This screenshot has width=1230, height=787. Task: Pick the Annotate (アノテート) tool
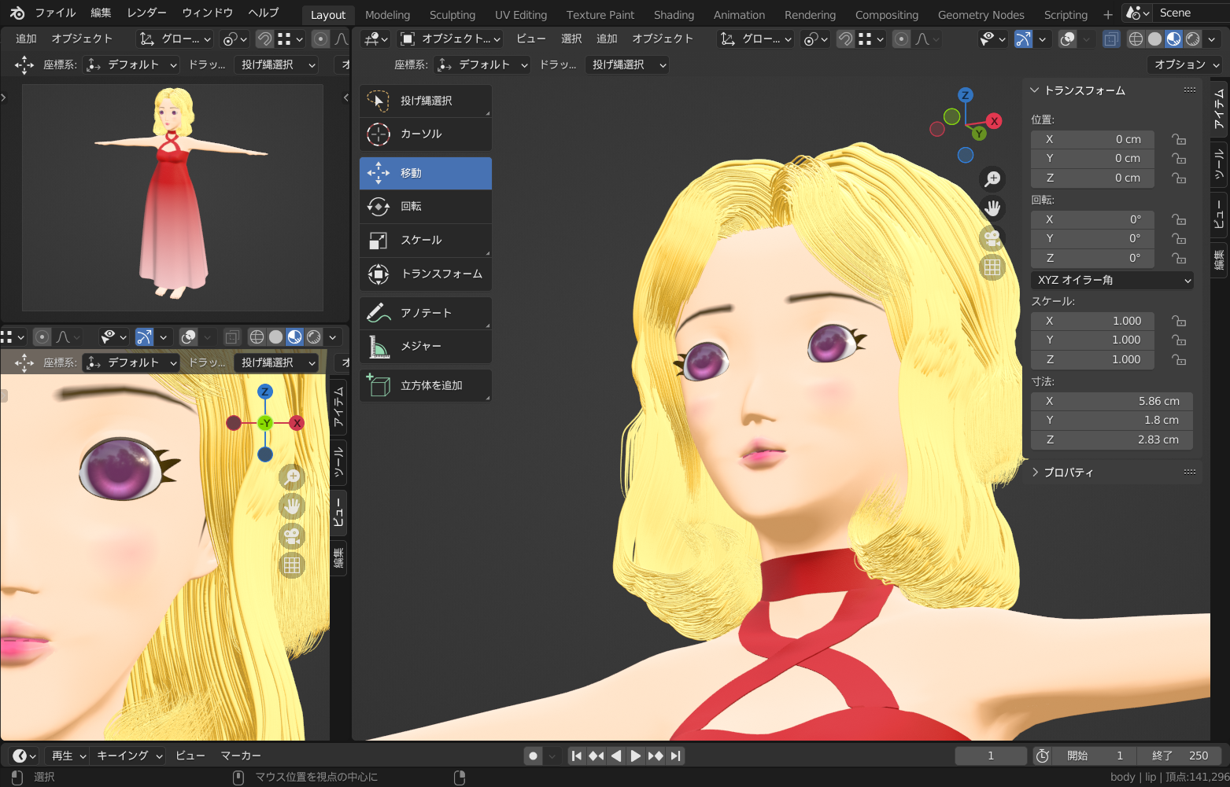coord(425,313)
